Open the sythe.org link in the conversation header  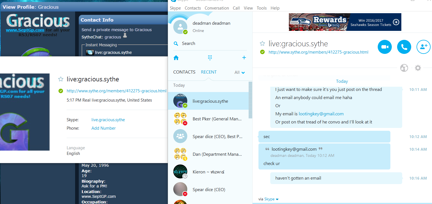(x=318, y=52)
